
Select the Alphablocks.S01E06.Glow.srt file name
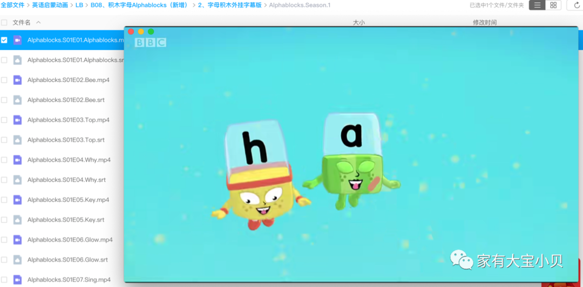click(67, 259)
